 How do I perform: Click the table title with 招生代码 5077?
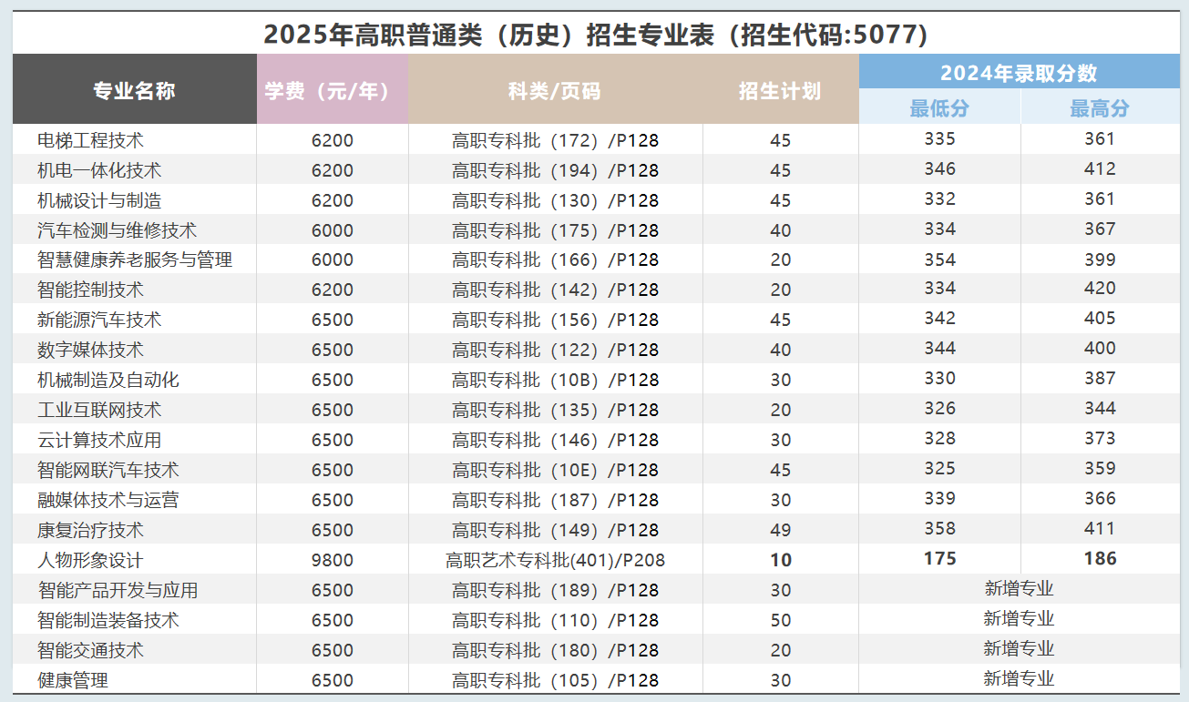[596, 35]
